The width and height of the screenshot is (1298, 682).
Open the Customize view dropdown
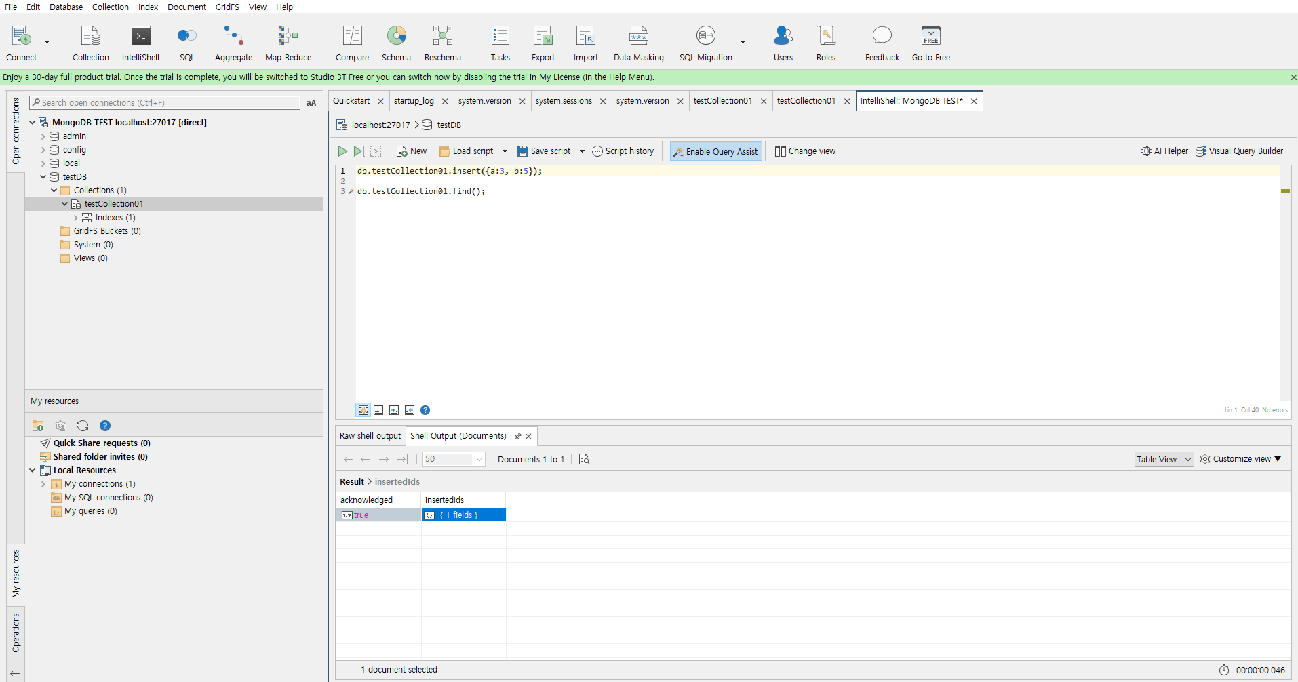pyautogui.click(x=1240, y=459)
